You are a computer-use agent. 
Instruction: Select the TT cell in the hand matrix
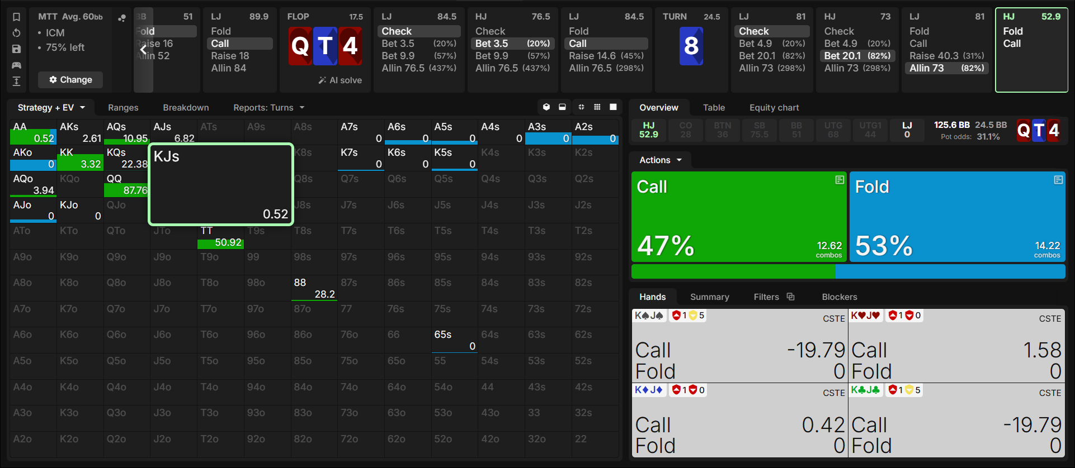(220, 236)
